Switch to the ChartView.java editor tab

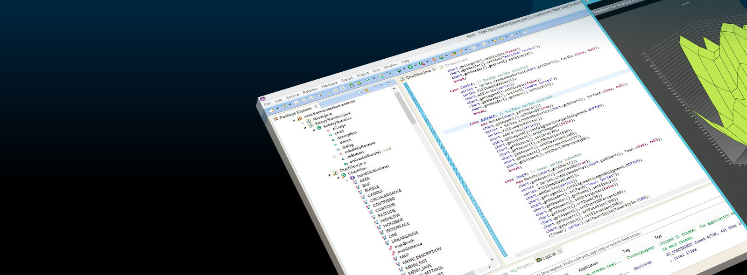(x=418, y=75)
